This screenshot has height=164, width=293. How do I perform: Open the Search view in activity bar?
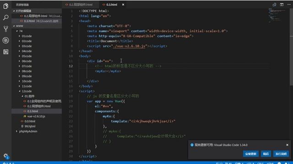point(5,18)
